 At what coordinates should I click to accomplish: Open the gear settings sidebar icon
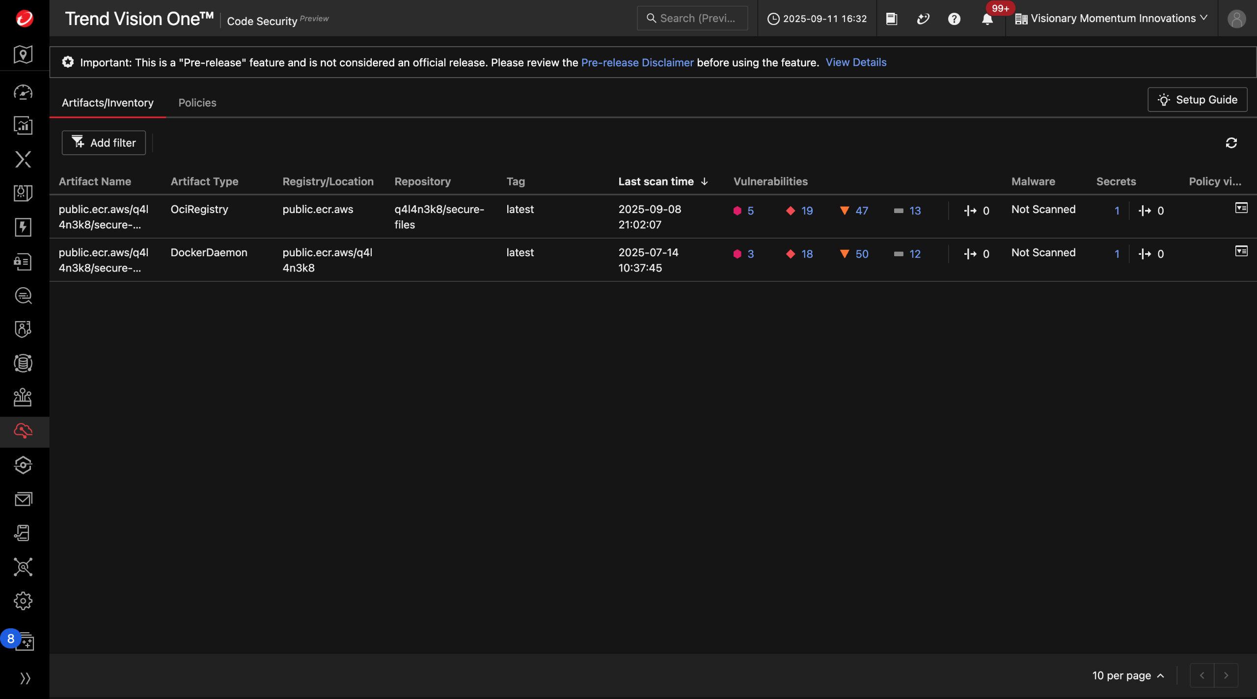23,601
